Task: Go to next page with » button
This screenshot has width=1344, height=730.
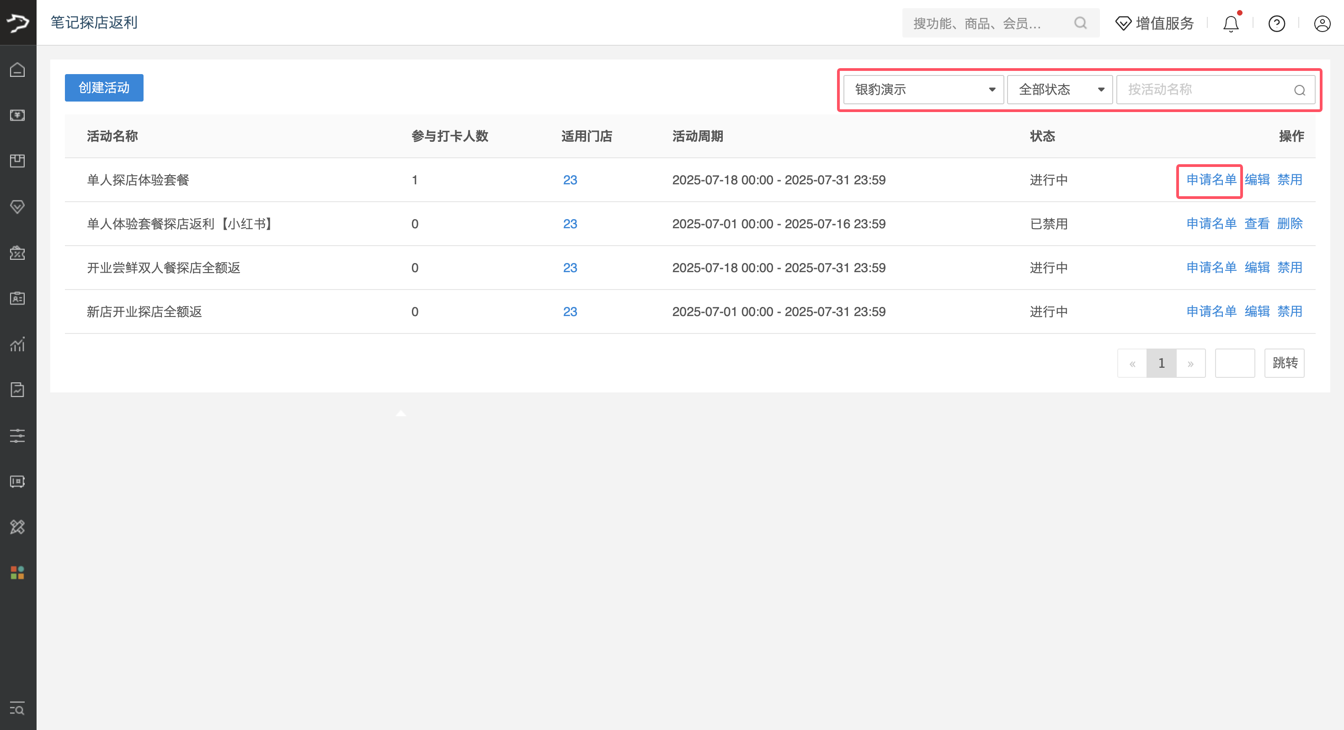Action: point(1190,364)
